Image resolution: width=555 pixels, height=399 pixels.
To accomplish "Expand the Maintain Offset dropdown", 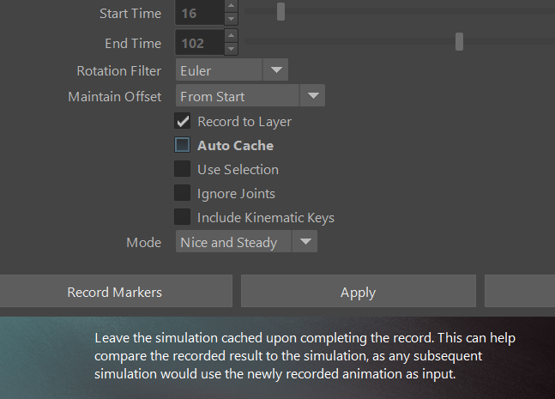I will tap(311, 96).
